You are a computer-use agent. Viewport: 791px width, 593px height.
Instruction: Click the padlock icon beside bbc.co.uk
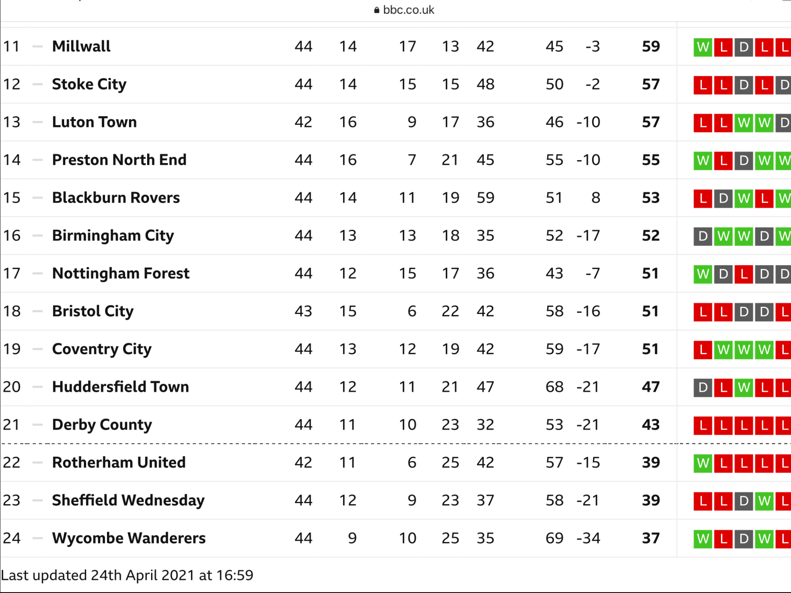pyautogui.click(x=377, y=10)
